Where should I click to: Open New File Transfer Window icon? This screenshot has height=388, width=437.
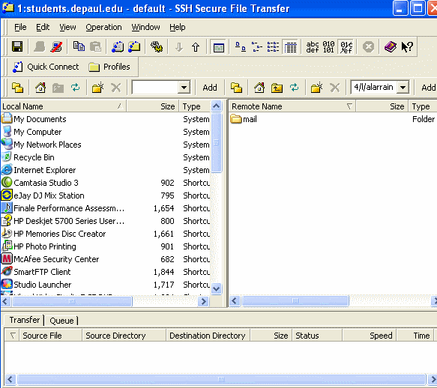(134, 46)
